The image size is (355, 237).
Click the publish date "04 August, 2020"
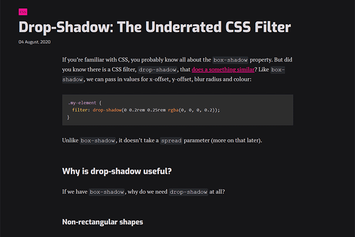pyautogui.click(x=35, y=42)
